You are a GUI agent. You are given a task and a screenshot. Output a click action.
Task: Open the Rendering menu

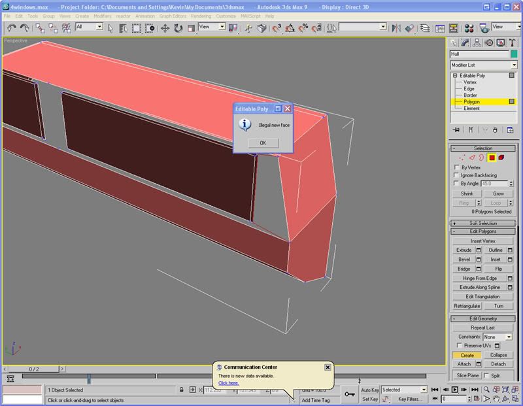[201, 16]
